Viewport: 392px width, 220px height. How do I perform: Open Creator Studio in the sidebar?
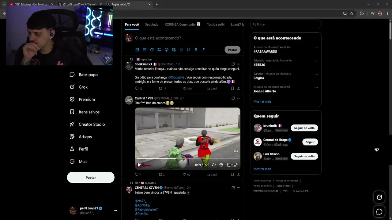click(x=87, y=124)
